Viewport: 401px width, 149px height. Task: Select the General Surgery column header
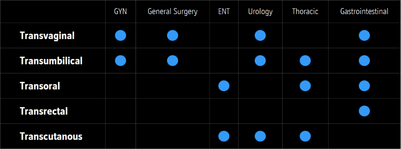point(173,12)
